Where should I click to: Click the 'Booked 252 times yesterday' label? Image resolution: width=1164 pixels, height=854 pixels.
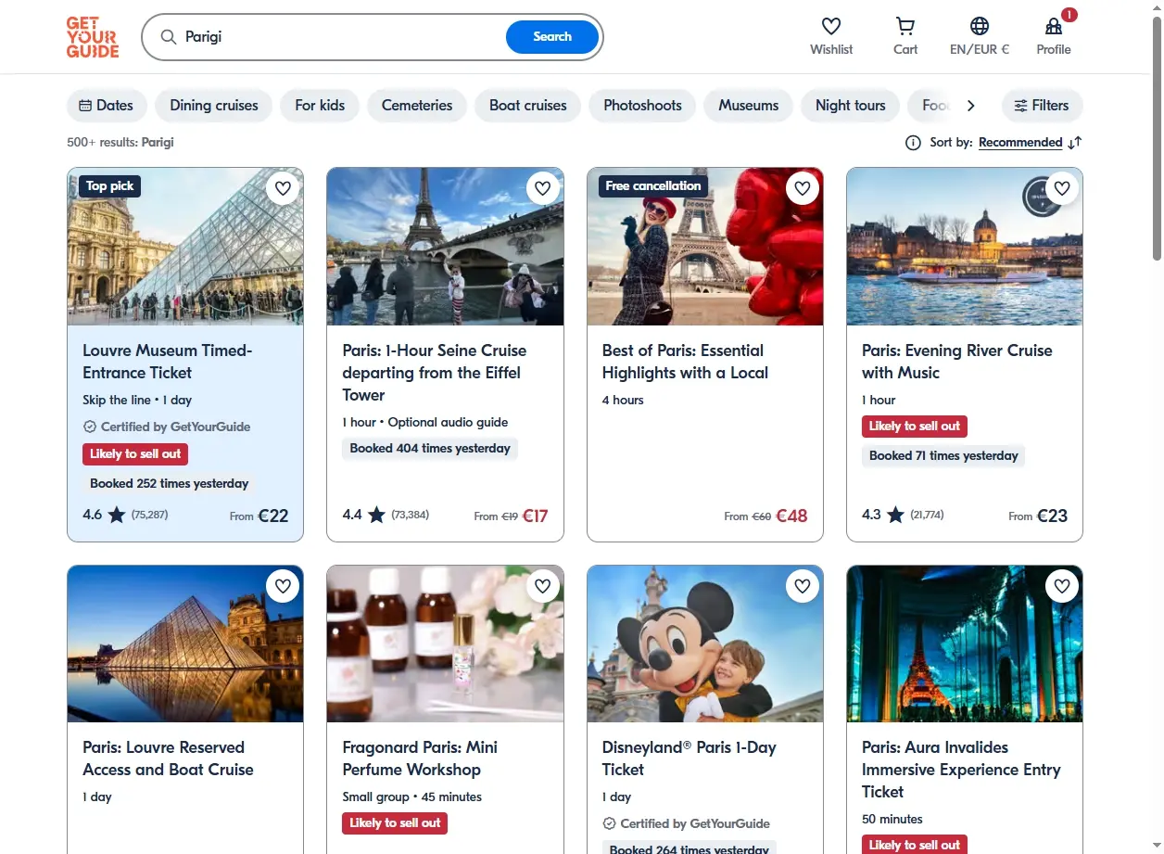click(169, 483)
